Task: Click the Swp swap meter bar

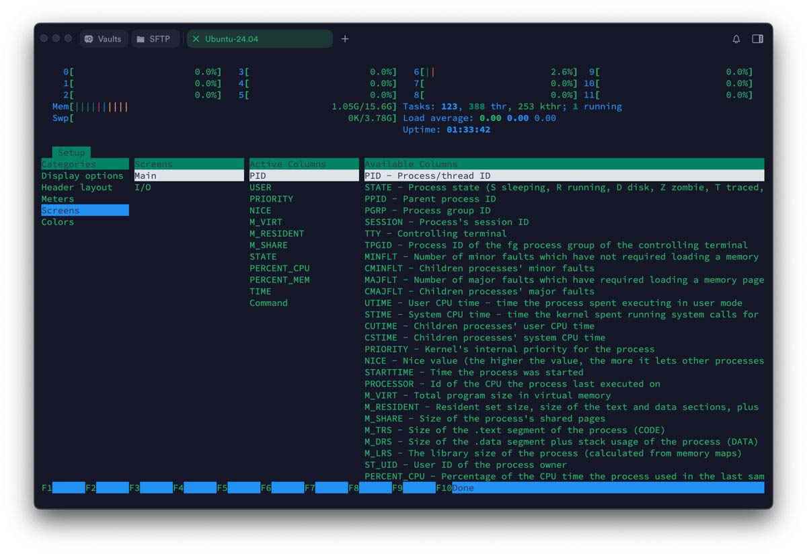Action: [x=225, y=118]
